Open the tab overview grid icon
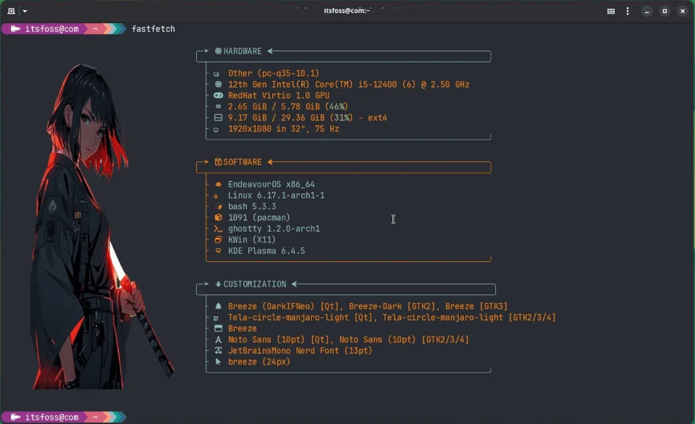 [x=611, y=11]
